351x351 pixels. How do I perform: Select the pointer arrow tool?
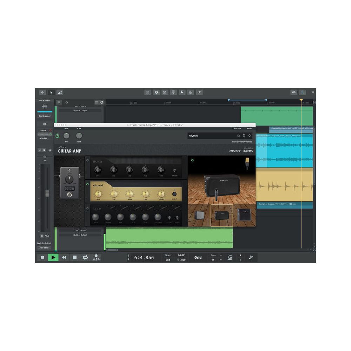[x=51, y=92]
